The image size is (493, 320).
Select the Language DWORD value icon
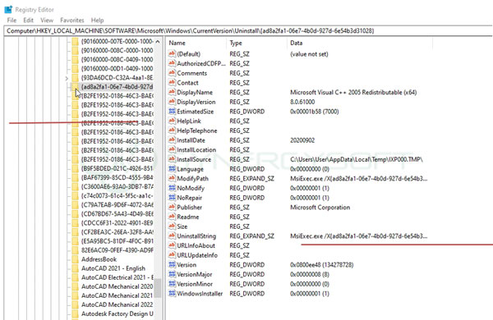click(x=172, y=169)
